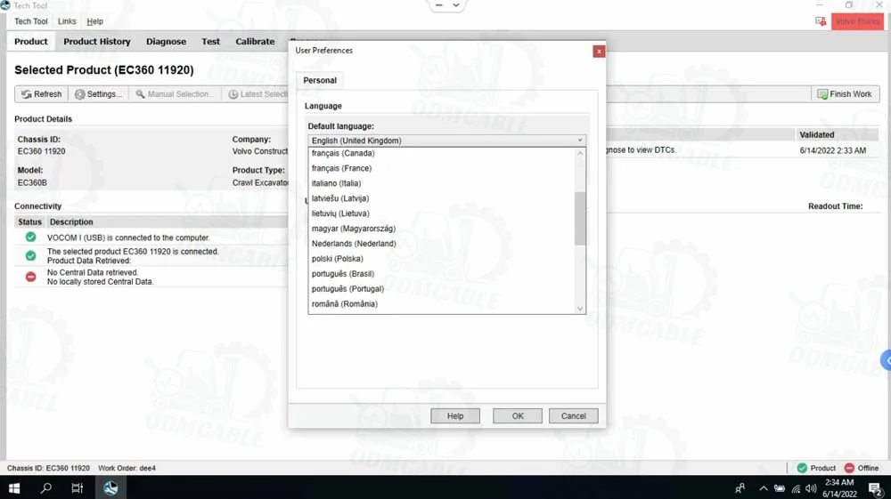Click the red Volvo Trucks button
The width and height of the screenshot is (891, 499).
point(857,21)
